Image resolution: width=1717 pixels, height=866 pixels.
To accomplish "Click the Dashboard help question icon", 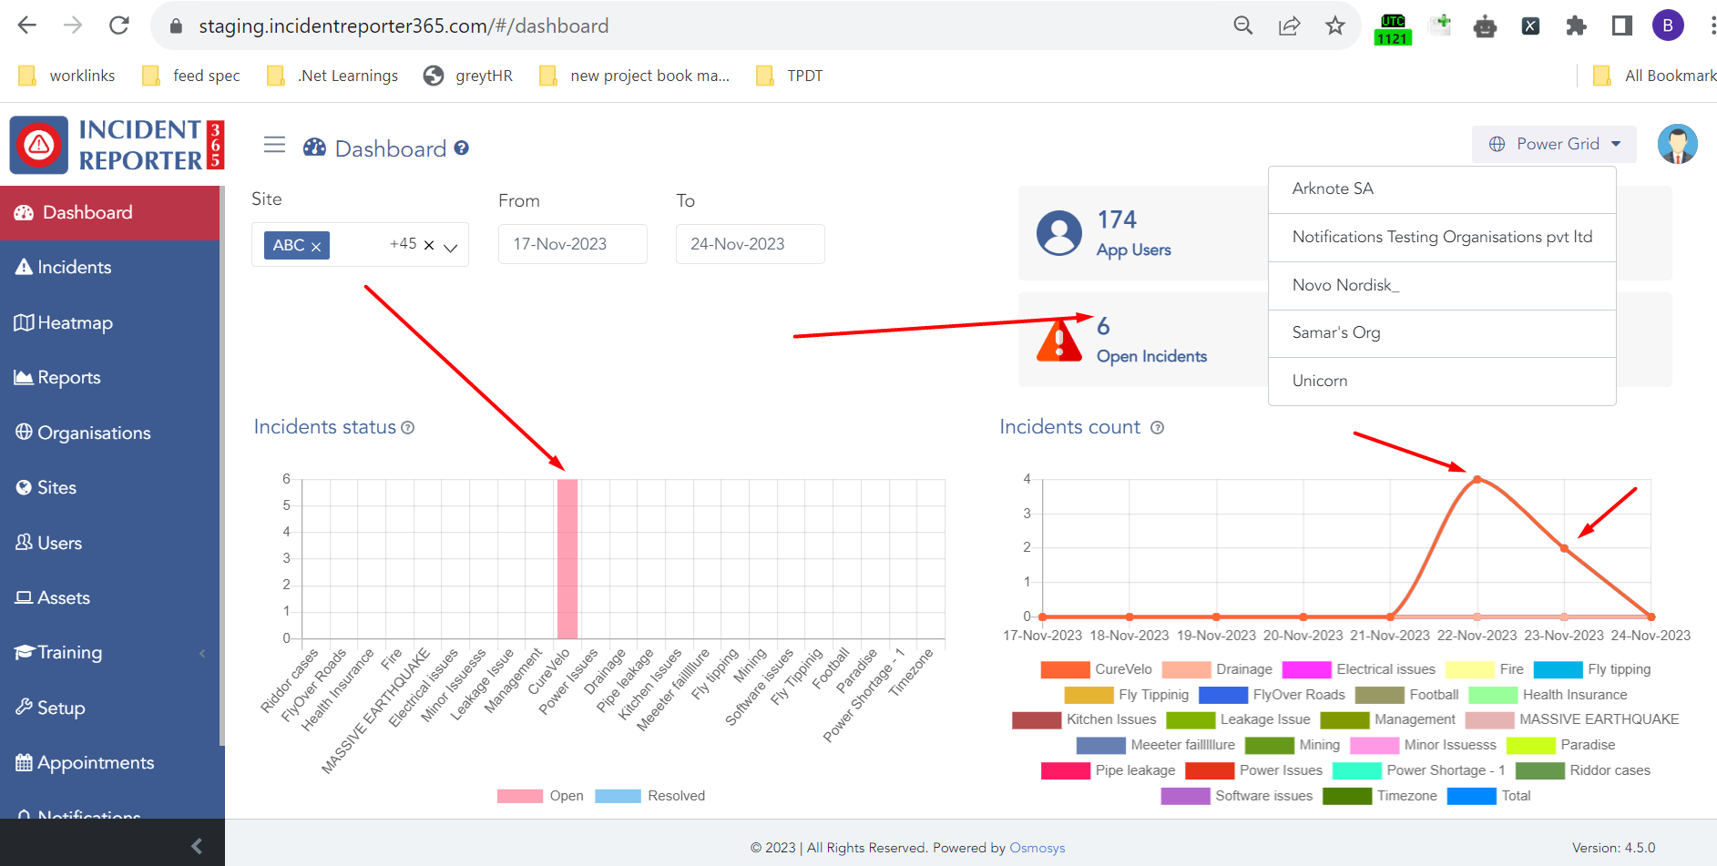I will point(462,148).
